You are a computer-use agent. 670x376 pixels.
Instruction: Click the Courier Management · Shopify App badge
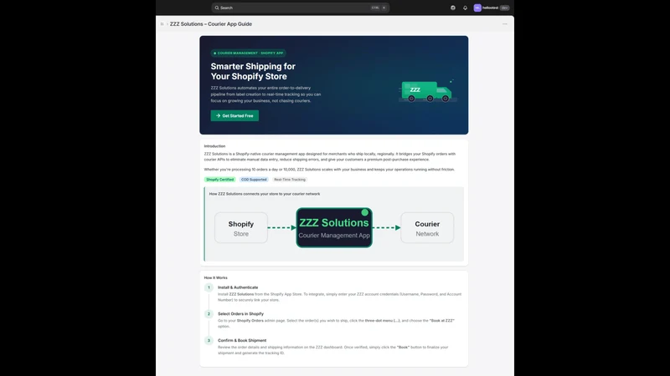[248, 53]
